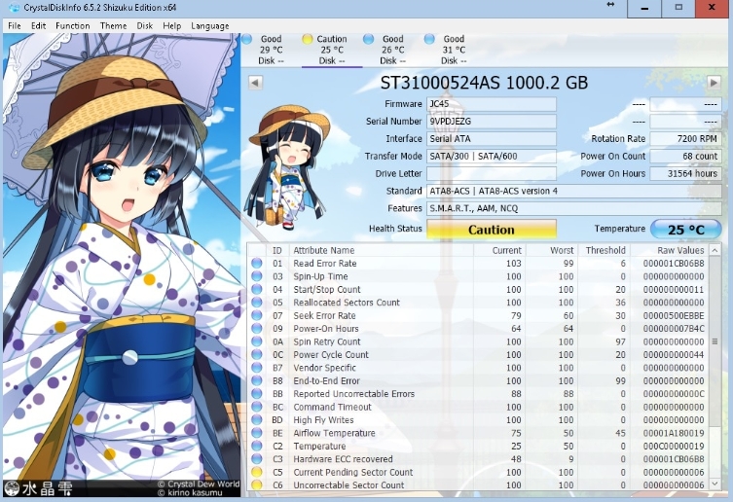The width and height of the screenshot is (733, 502).
Task: Go to previous disk with left arrow
Action: click(x=255, y=83)
